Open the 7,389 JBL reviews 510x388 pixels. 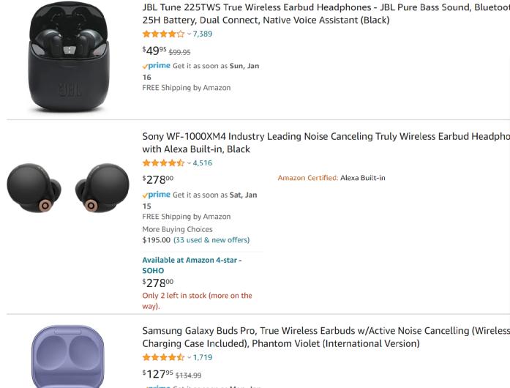(x=203, y=34)
